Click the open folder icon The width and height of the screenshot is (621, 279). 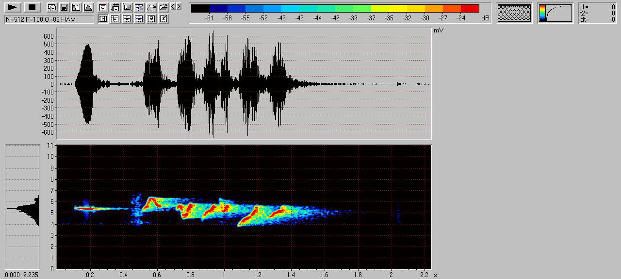coord(163,7)
